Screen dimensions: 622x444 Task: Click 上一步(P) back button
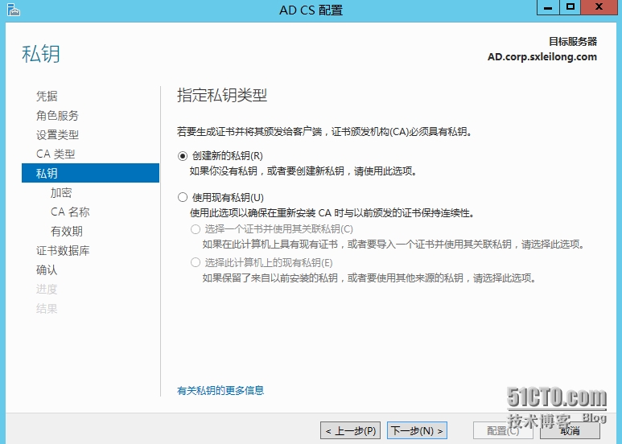coord(351,430)
